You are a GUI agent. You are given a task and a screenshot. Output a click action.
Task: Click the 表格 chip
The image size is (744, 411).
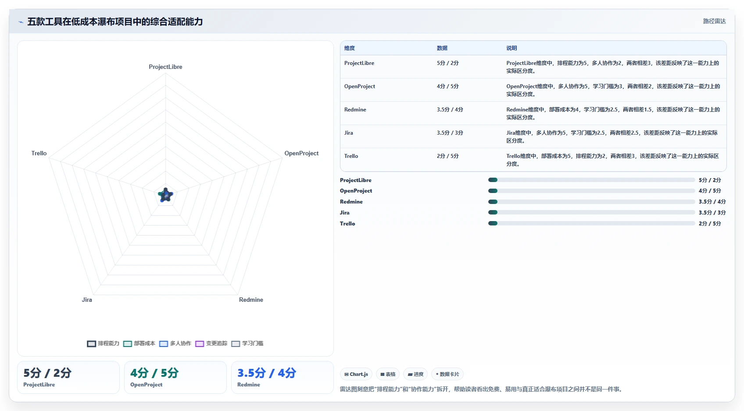coord(388,374)
